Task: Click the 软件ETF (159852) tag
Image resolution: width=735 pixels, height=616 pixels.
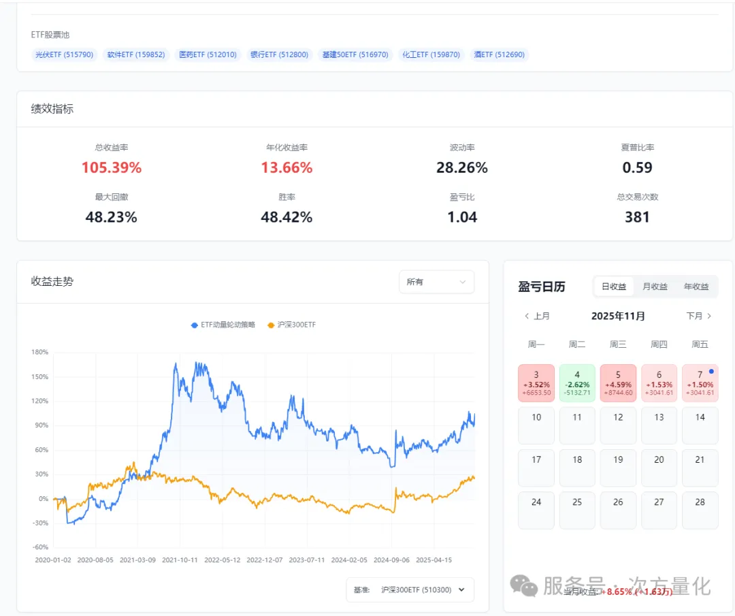Action: [x=136, y=54]
